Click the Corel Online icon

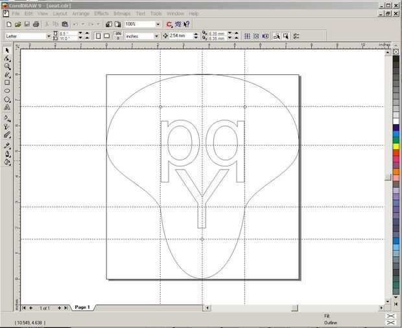[x=178, y=25]
